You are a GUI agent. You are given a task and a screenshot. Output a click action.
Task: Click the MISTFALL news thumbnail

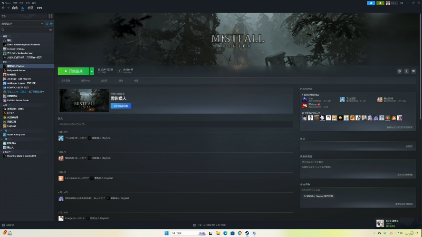coord(84,101)
